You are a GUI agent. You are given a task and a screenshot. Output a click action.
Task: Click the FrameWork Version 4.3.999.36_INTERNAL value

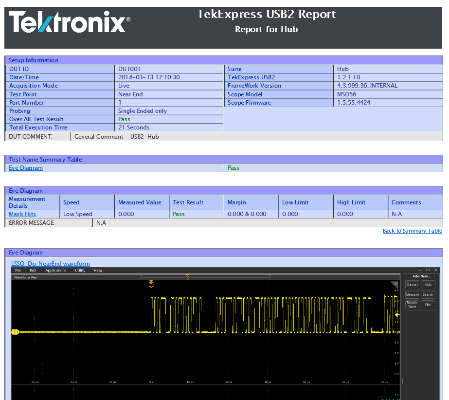click(x=367, y=86)
